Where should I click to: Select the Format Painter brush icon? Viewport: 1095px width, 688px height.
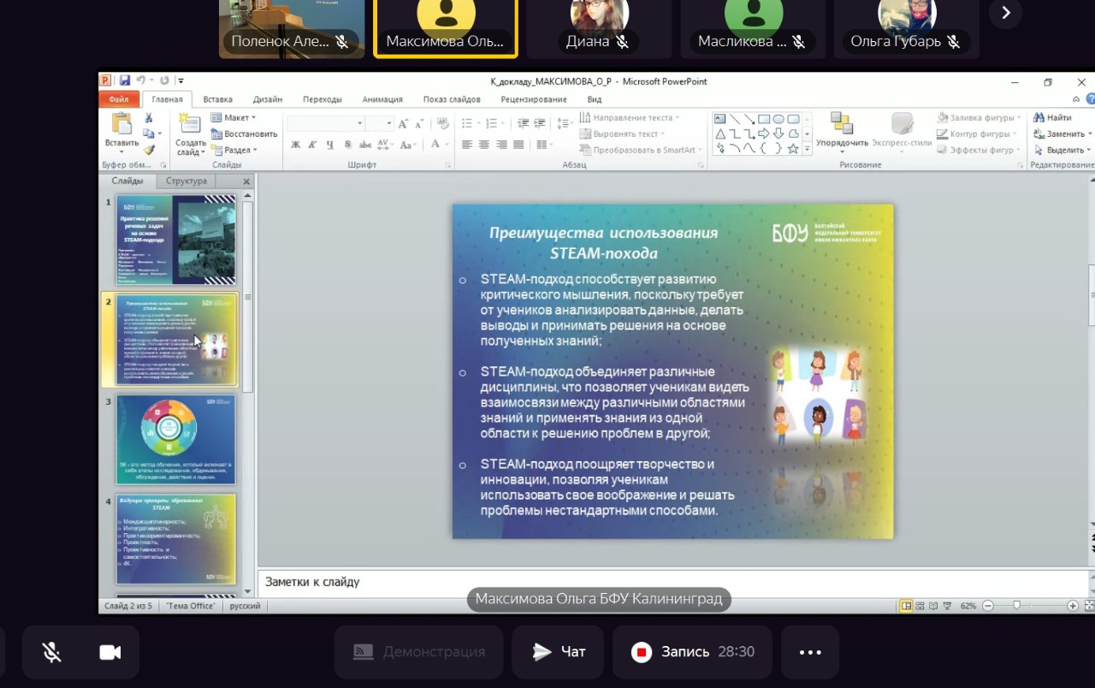149,150
